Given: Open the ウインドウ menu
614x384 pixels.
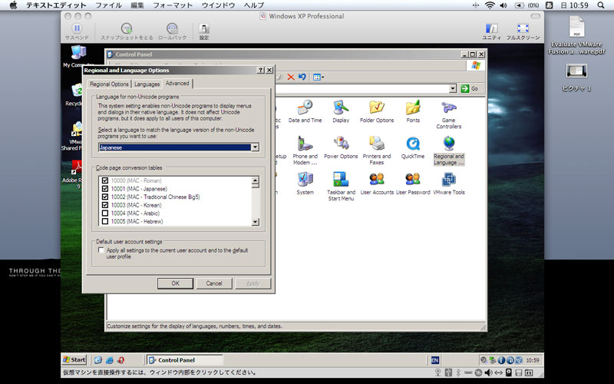Looking at the screenshot, I should pos(218,5).
